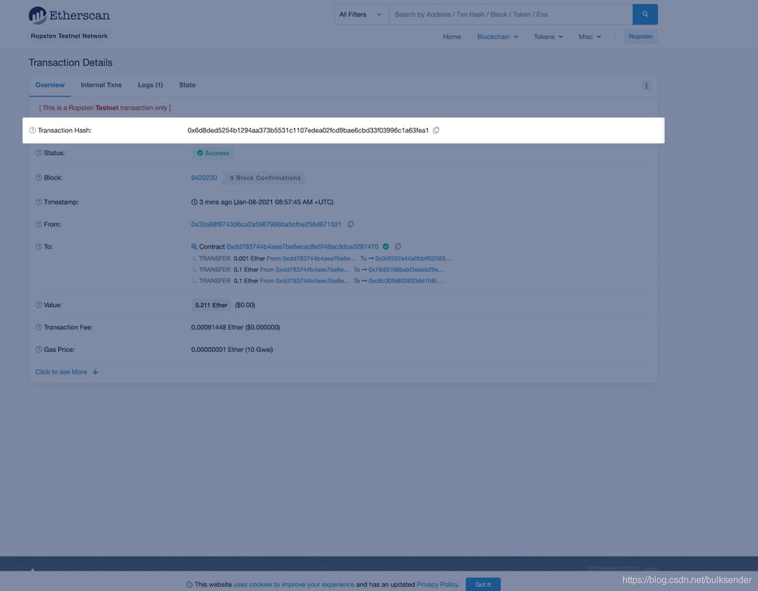Click the help icon beside From

[39, 224]
